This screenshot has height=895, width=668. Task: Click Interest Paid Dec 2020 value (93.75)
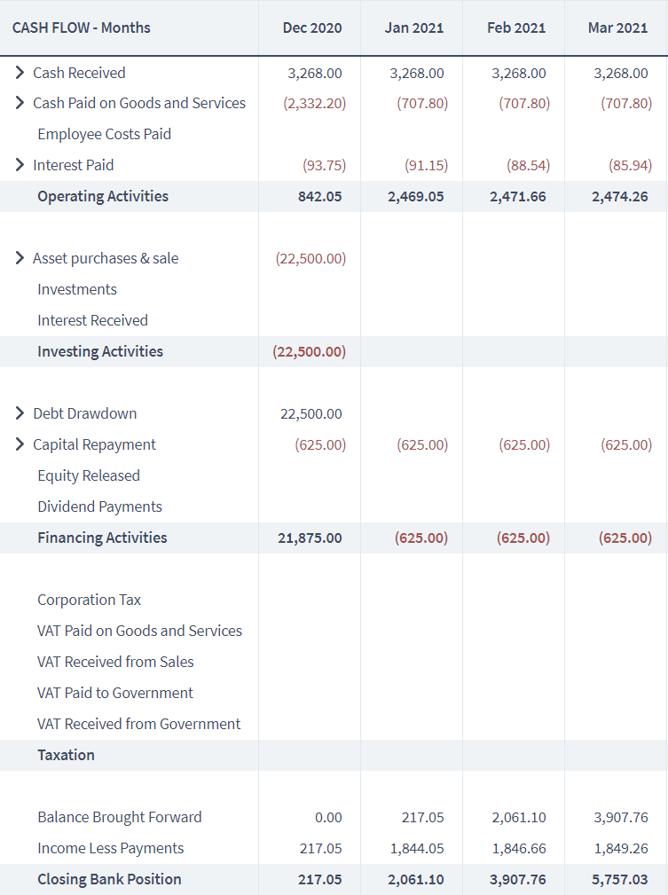click(325, 166)
